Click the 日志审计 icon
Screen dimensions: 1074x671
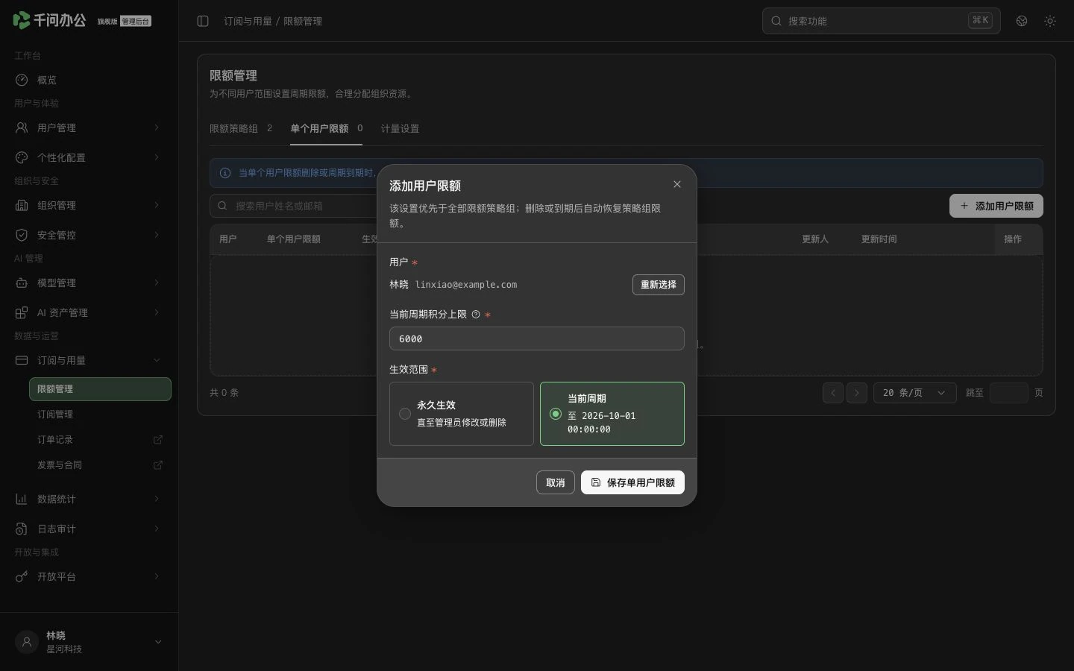(22, 529)
